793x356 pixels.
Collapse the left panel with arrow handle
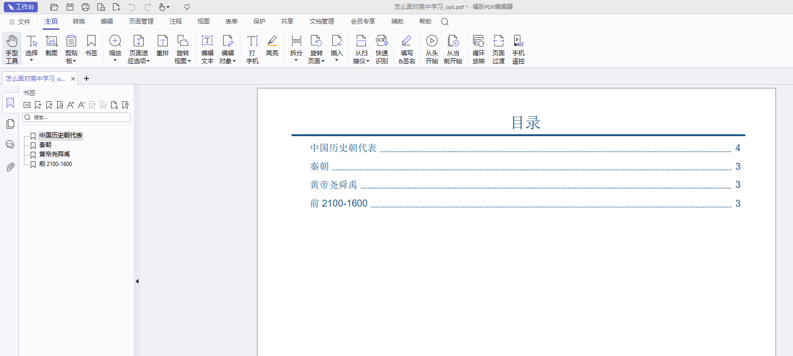[x=137, y=281]
